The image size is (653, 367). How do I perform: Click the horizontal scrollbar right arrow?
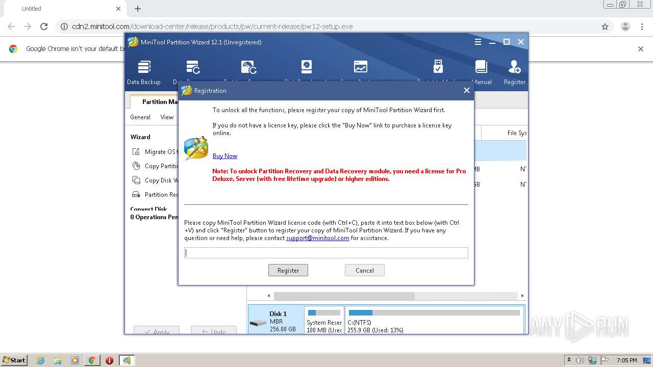[522, 296]
